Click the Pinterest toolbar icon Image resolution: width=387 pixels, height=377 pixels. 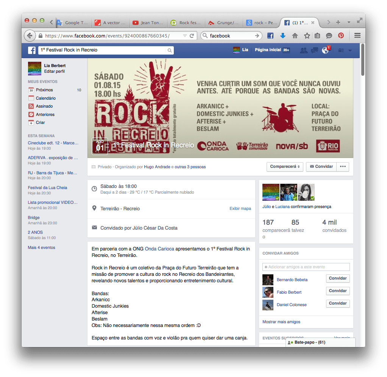341,36
